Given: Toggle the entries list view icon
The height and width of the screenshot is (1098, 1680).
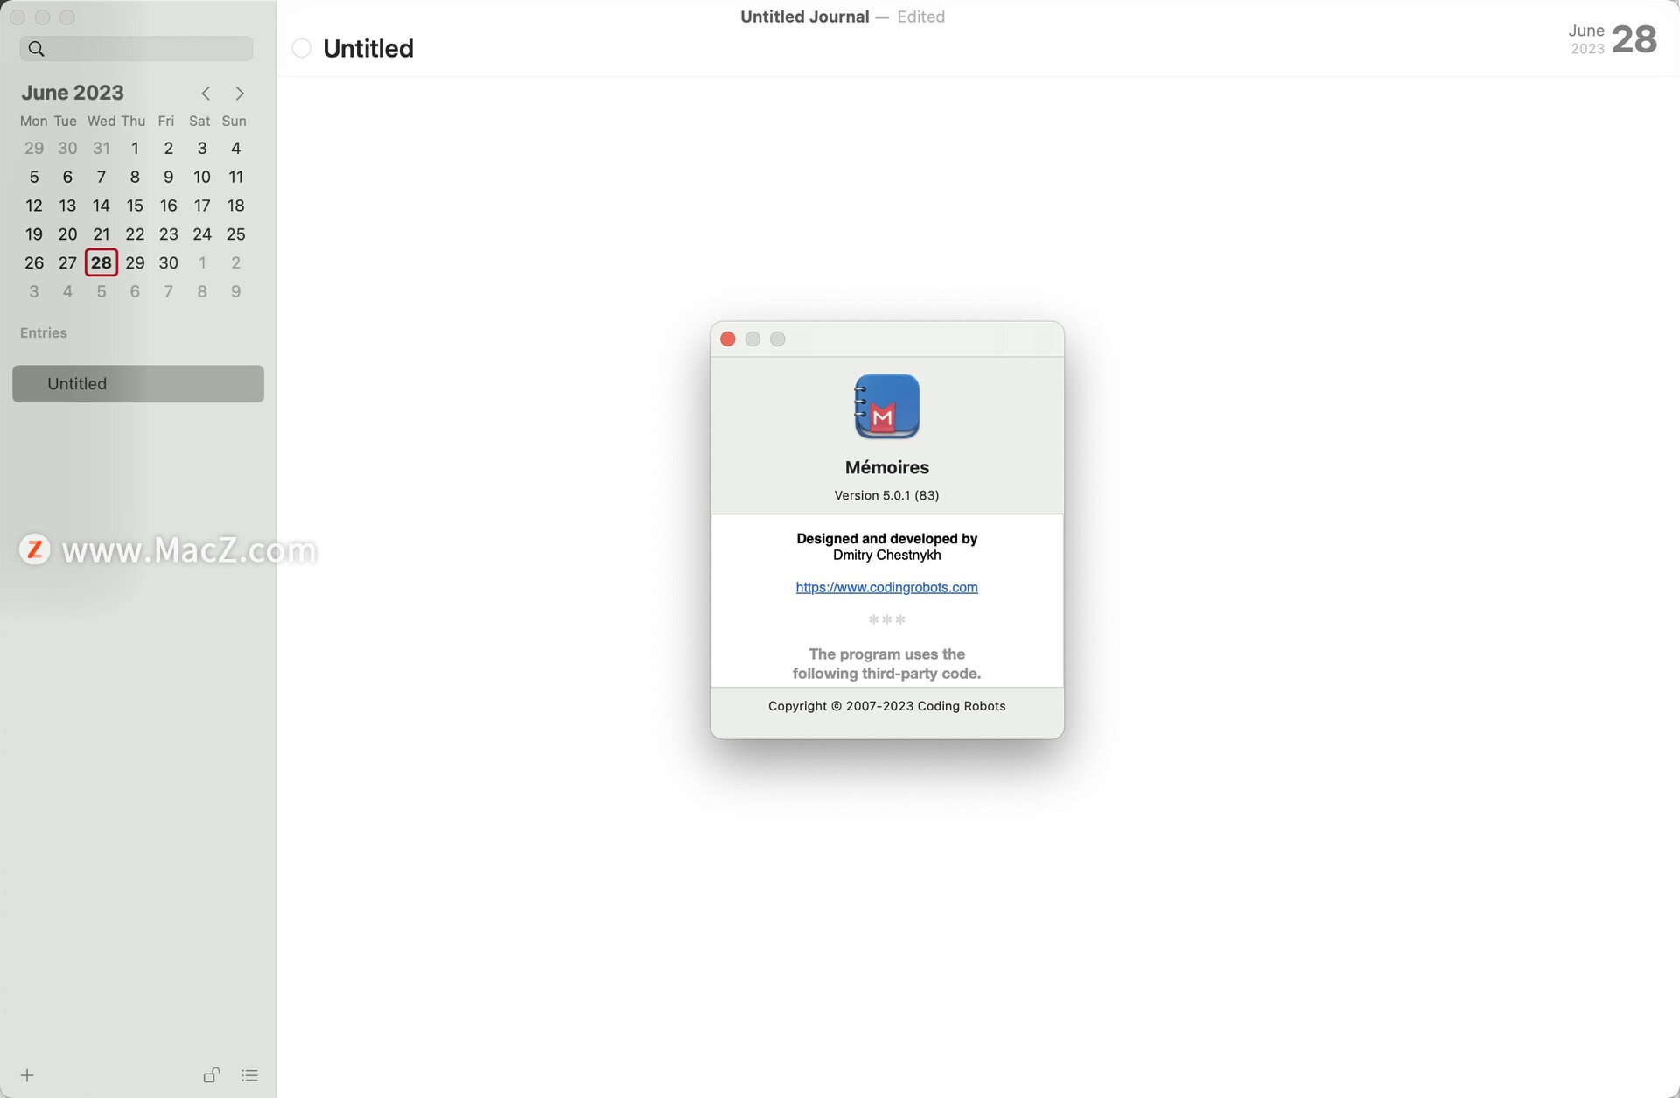Looking at the screenshot, I should 249,1075.
